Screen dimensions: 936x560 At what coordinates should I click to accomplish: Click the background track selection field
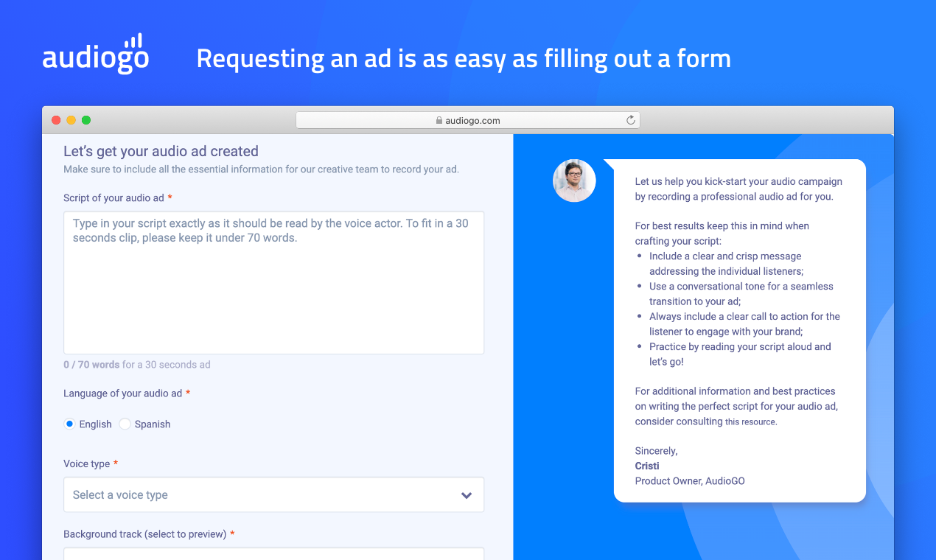(273, 553)
